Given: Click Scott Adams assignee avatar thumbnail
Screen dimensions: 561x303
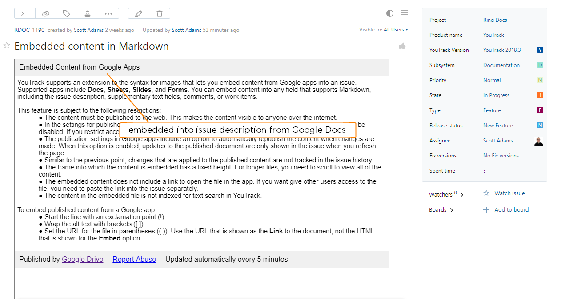Looking at the screenshot, I should [x=538, y=141].
